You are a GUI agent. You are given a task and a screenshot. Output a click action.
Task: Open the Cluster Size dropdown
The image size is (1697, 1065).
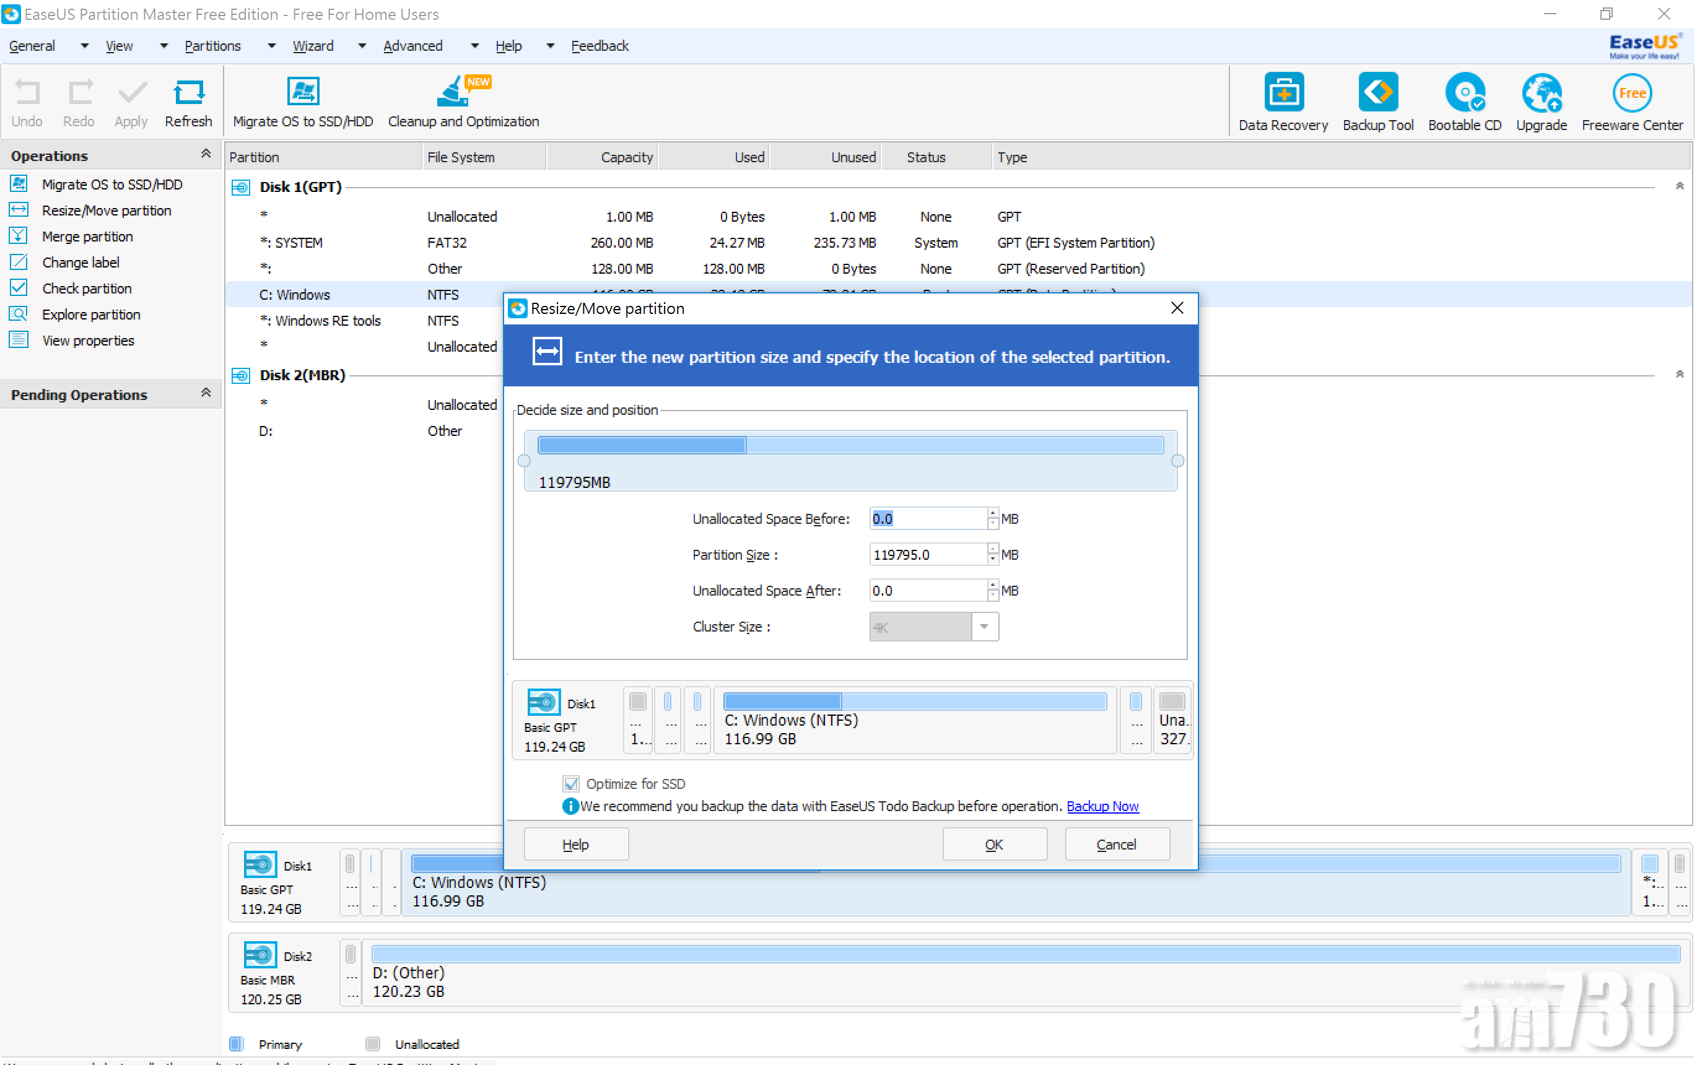[984, 626]
